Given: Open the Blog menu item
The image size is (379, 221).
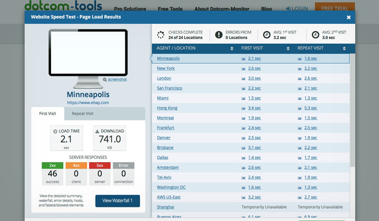Looking at the screenshot, I should pyautogui.click(x=266, y=9).
